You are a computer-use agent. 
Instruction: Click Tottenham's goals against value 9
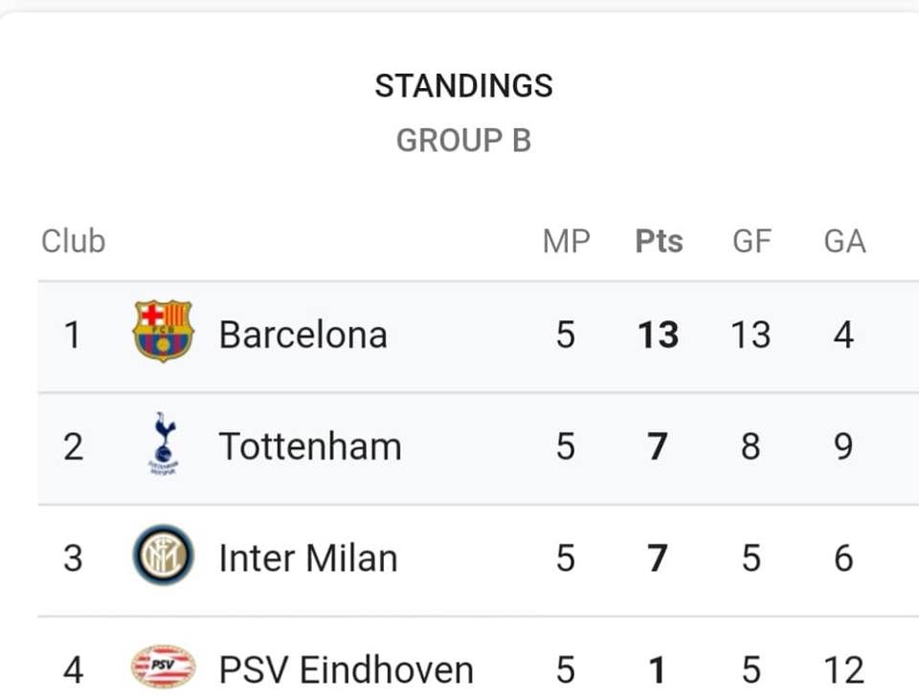pos(843,447)
